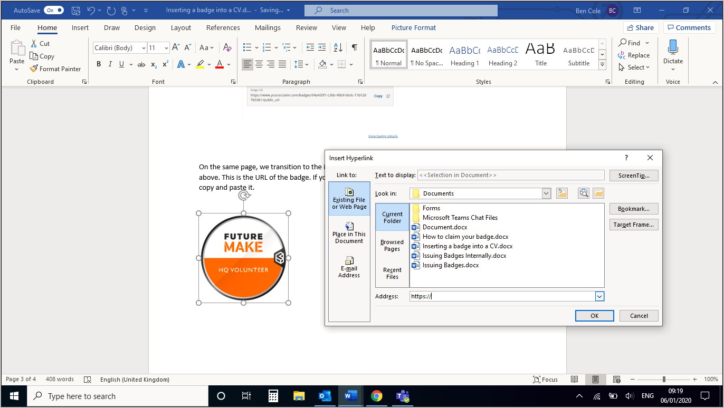724x408 pixels.
Task: Toggle the AutoSave switch
Action: [54, 10]
